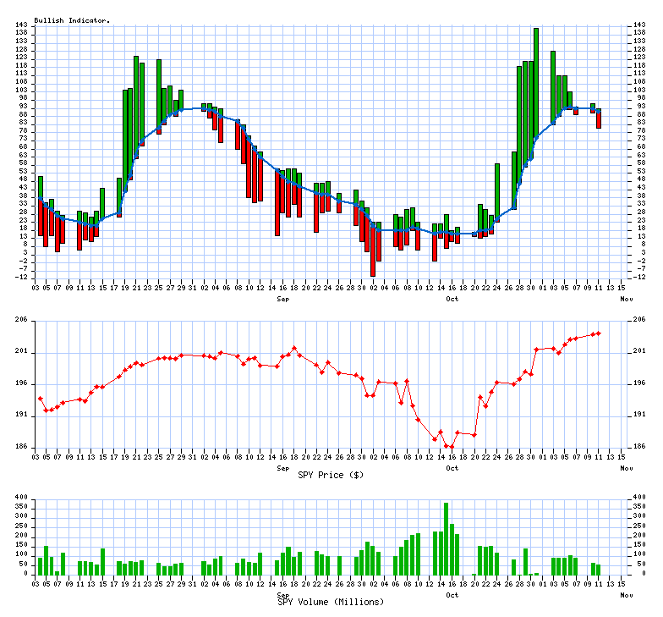Click -12 on the Bullish chart's right axis
The height and width of the screenshot is (617, 663).
click(x=639, y=278)
